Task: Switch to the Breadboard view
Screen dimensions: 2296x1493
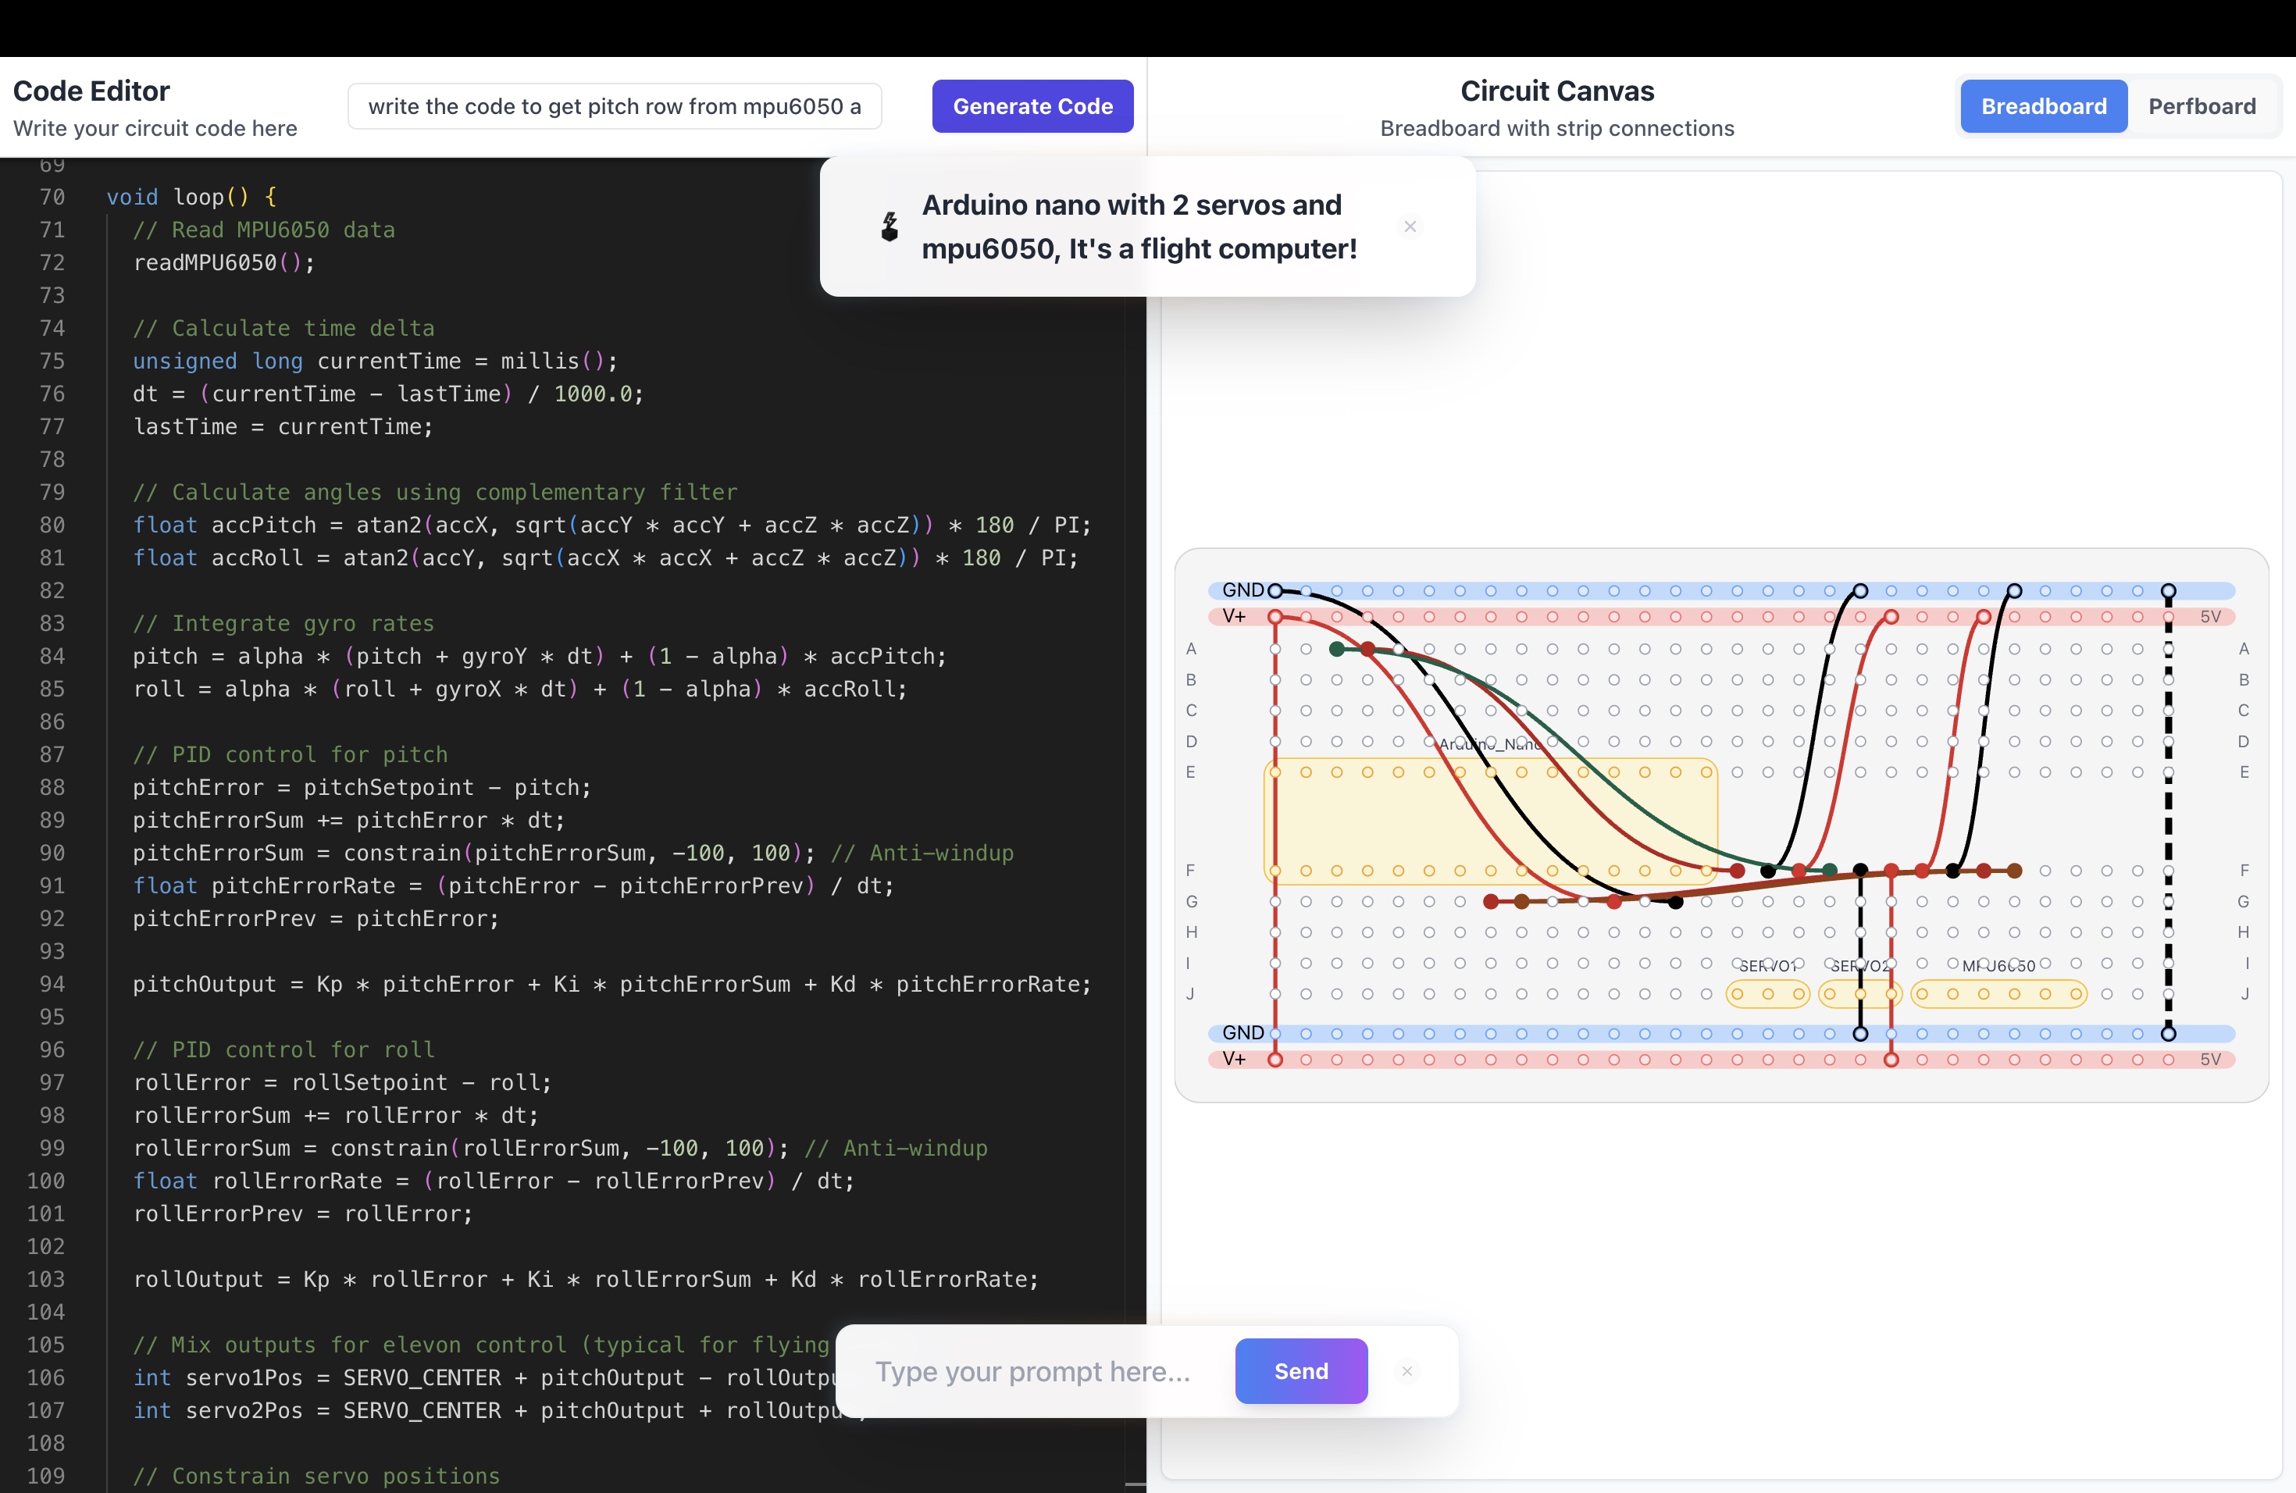Action: click(2043, 106)
